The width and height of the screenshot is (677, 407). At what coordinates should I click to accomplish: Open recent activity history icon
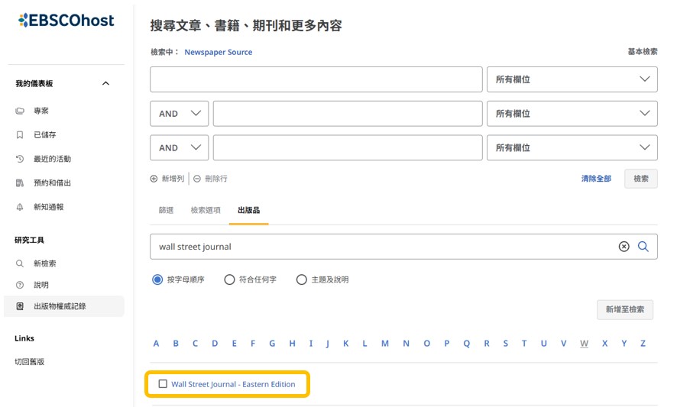coord(20,159)
